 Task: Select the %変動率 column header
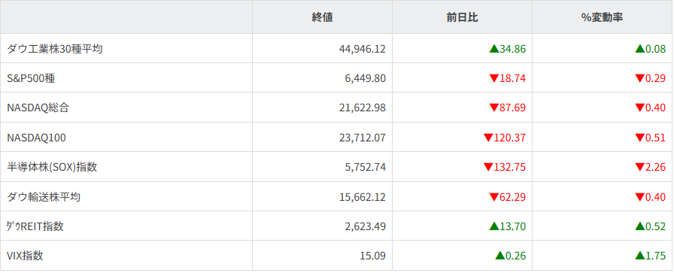tap(603, 17)
